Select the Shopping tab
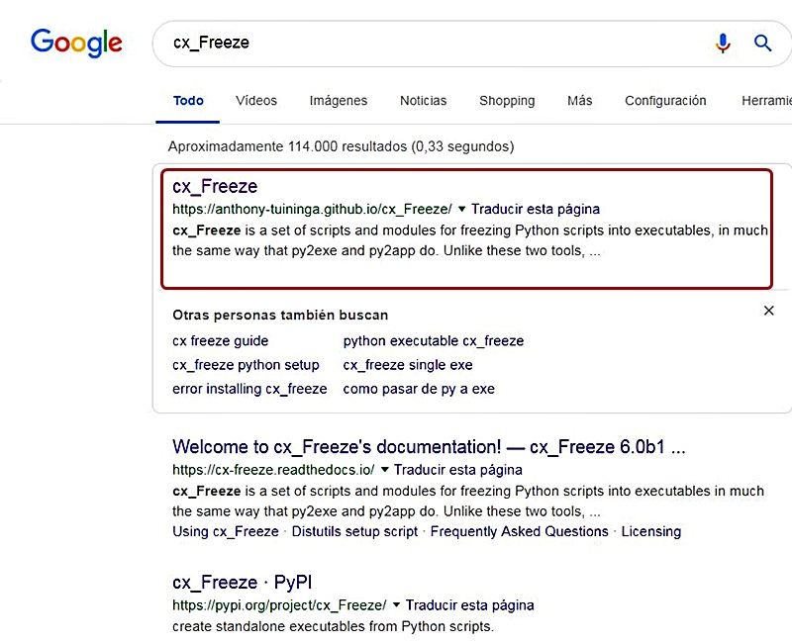Image resolution: width=792 pixels, height=643 pixels. click(507, 101)
